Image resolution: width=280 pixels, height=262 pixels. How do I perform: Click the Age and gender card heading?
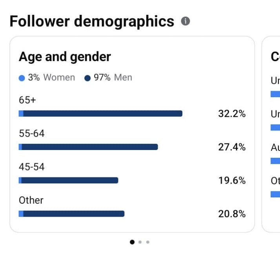[x=65, y=57]
